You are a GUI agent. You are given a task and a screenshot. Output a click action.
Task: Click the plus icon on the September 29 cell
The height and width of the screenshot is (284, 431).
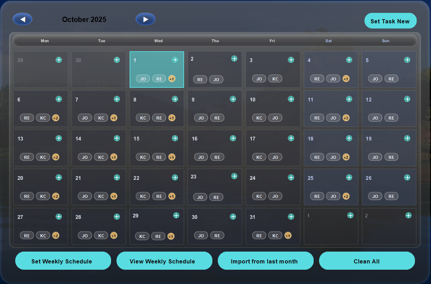click(59, 60)
